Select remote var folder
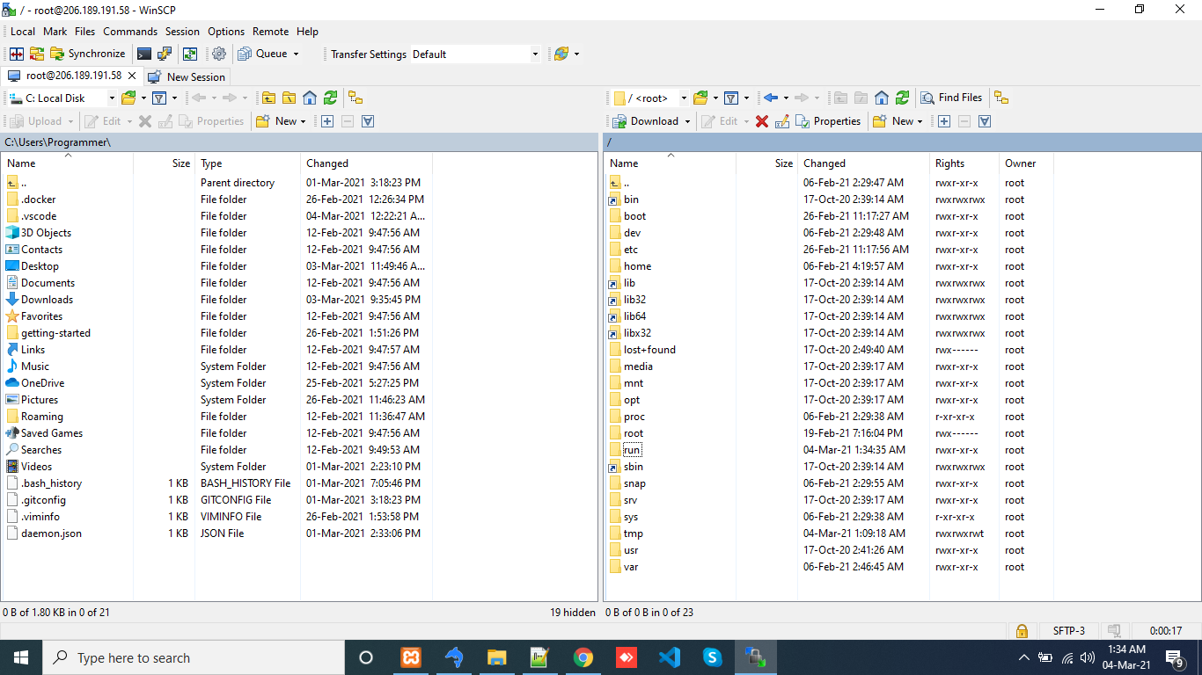This screenshot has width=1202, height=675. (x=631, y=567)
